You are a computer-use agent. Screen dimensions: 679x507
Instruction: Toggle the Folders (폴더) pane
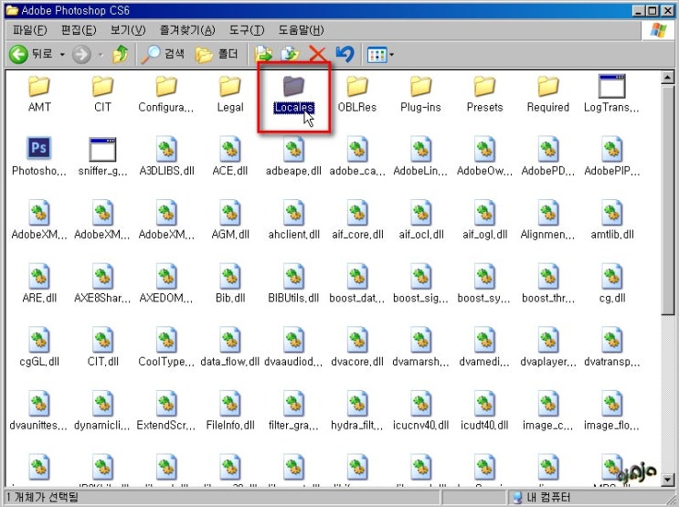coord(216,54)
